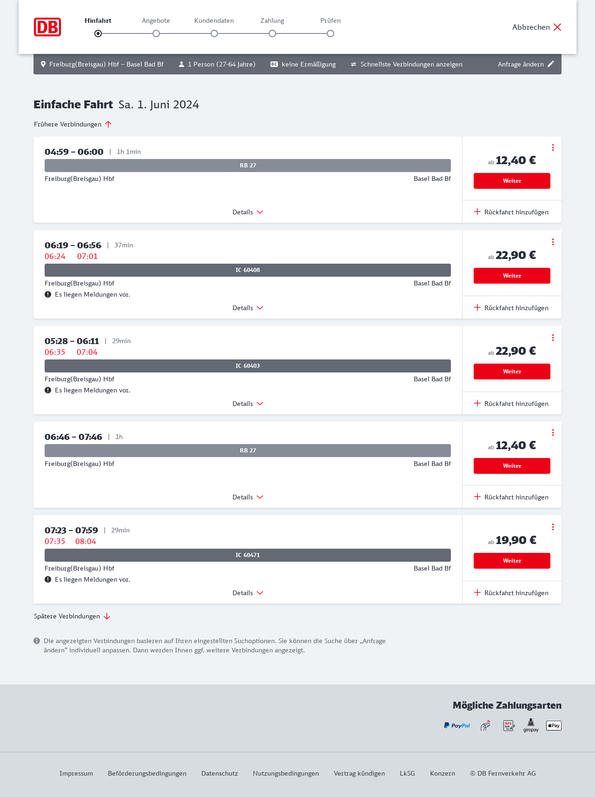Screen dimensions: 595x797
Task: Click plus icon to add return for 06:46 trip
Action: [x=477, y=497]
